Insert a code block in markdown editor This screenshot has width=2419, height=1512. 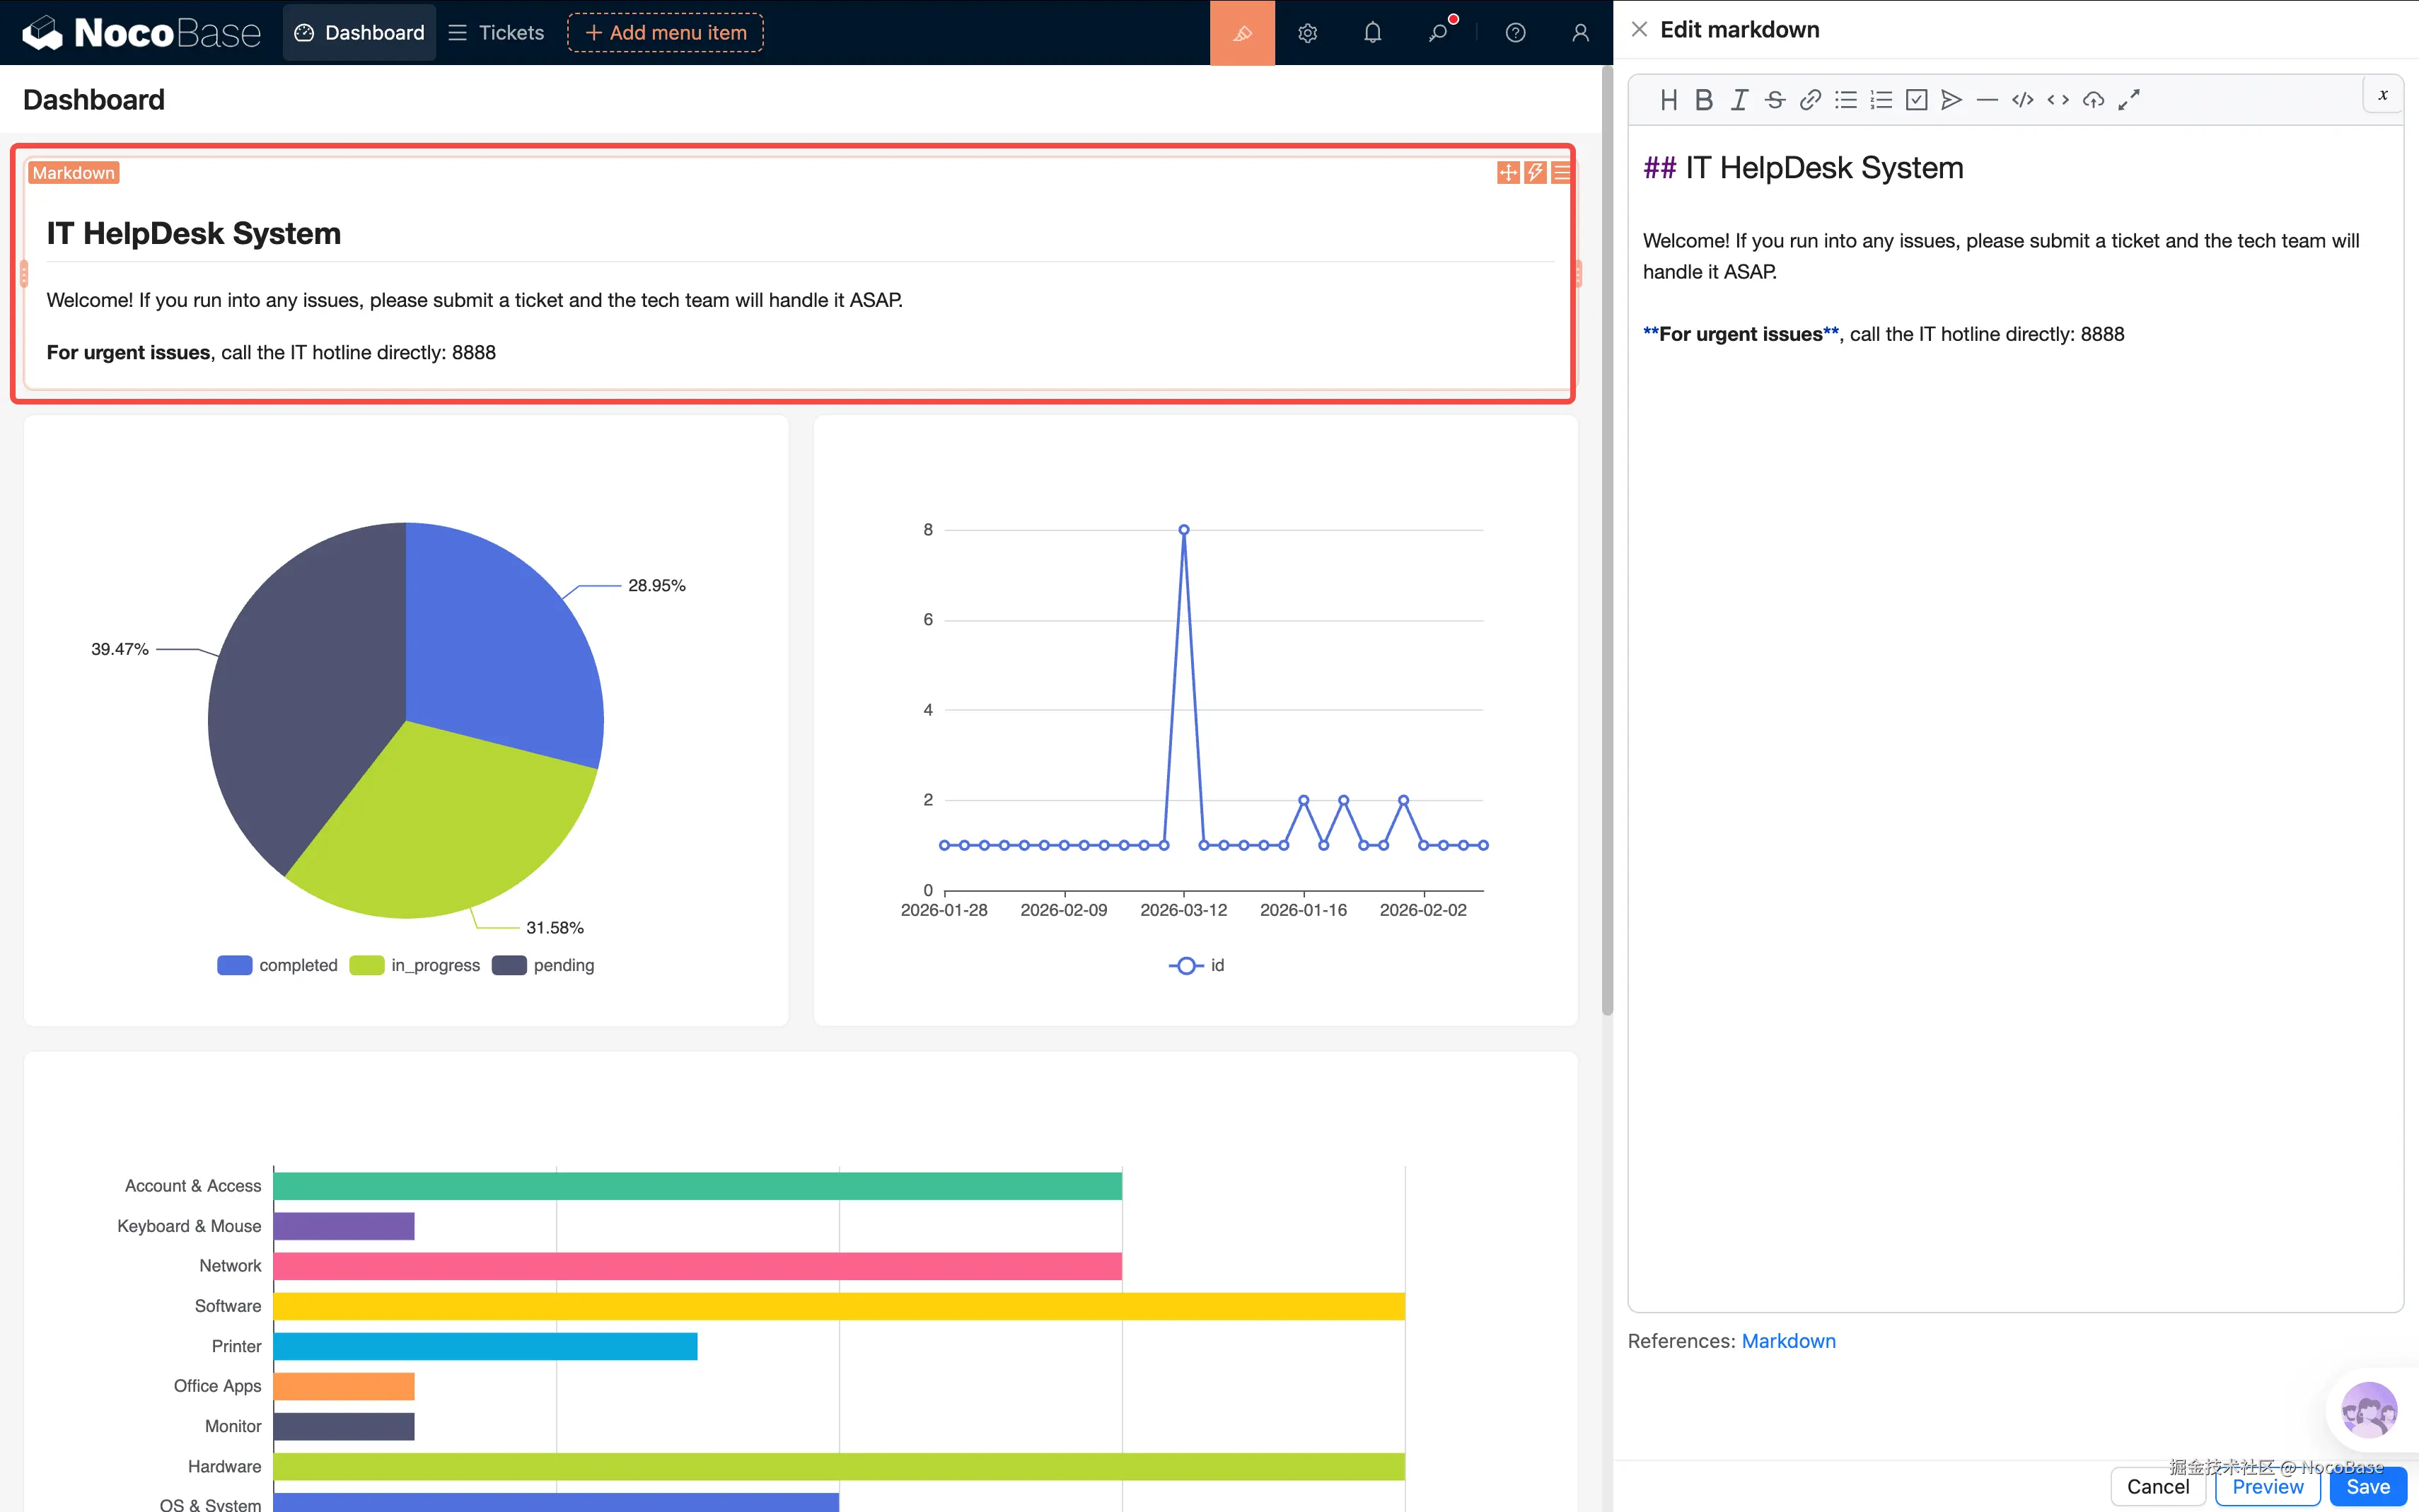pos(2022,99)
